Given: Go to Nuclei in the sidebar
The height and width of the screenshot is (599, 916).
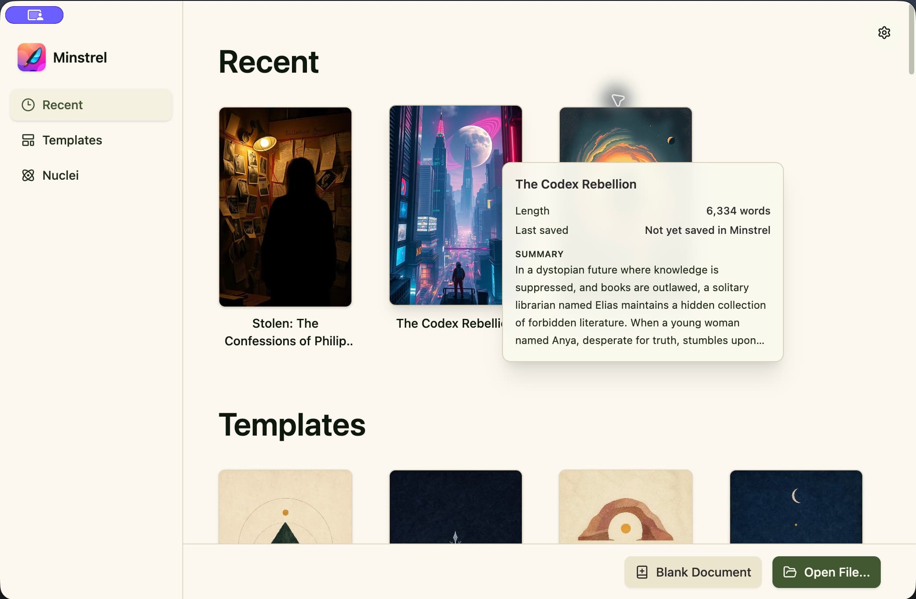Looking at the screenshot, I should click(91, 175).
